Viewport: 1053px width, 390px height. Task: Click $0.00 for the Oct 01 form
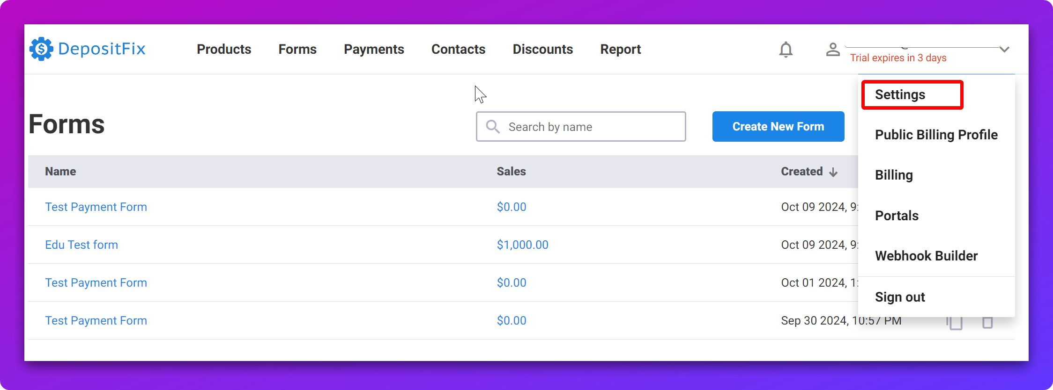point(511,282)
